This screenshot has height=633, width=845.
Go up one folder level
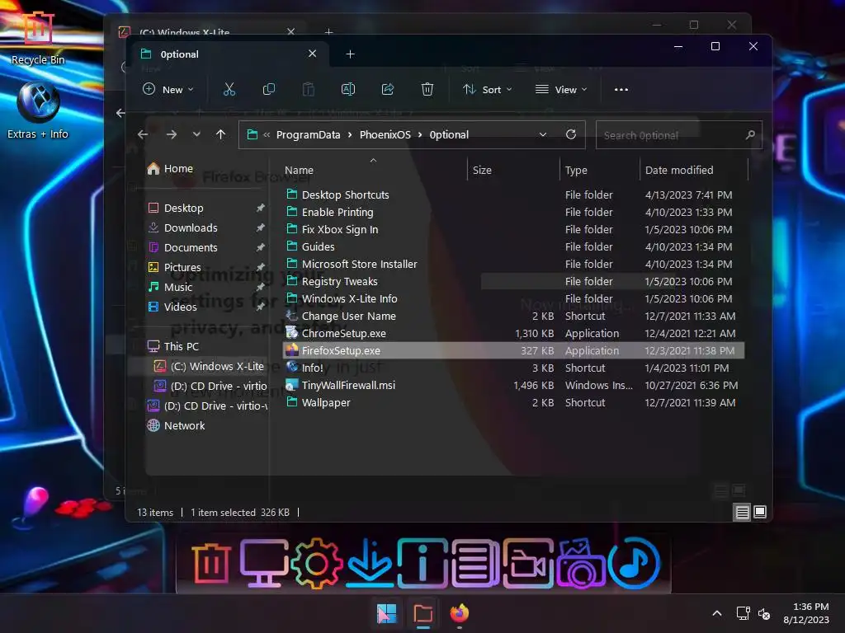click(x=220, y=134)
